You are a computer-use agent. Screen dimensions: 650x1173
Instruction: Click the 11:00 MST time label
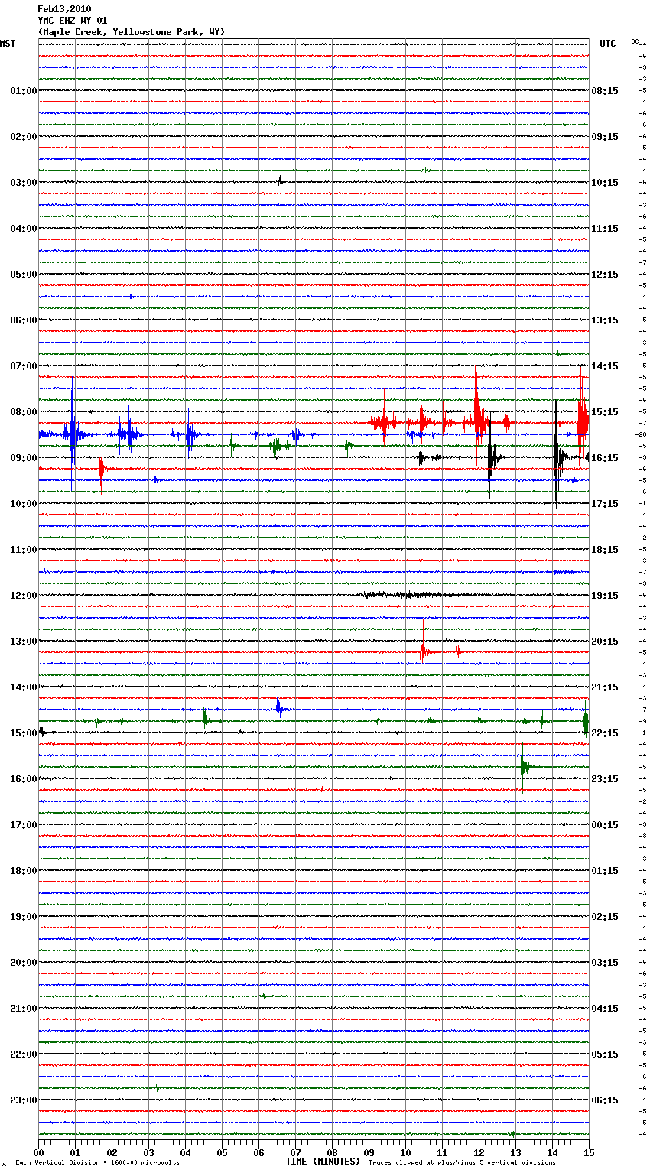24,550
